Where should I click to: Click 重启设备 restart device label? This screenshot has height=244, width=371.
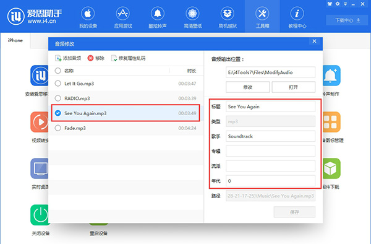tap(98, 233)
